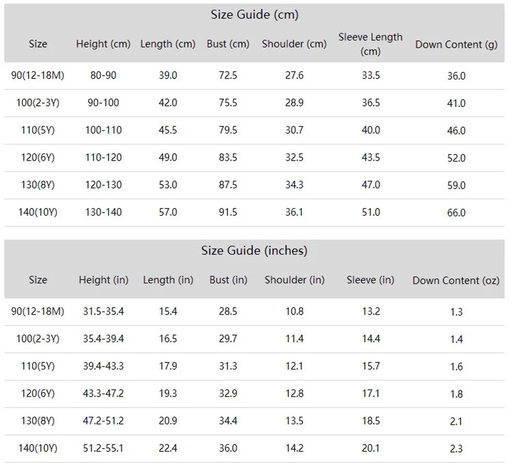This screenshot has width=514, height=463.
Task: Click the 28.9 shoulder value
Action: 294,103
